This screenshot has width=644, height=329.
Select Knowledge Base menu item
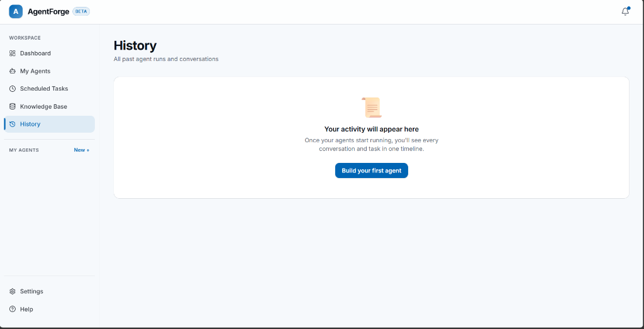pos(49,106)
